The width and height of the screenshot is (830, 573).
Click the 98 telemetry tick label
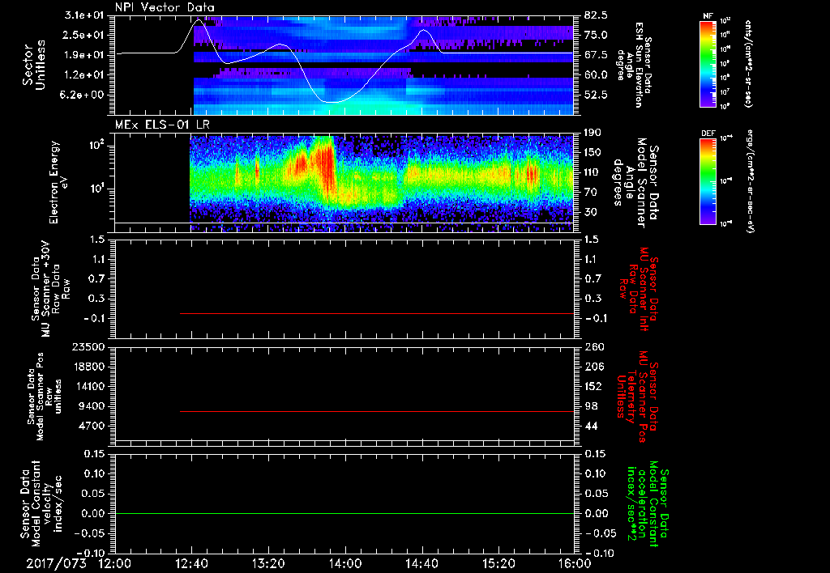point(591,406)
